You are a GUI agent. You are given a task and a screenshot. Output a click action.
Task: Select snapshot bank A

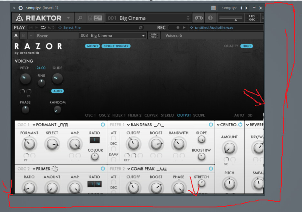(16, 36)
